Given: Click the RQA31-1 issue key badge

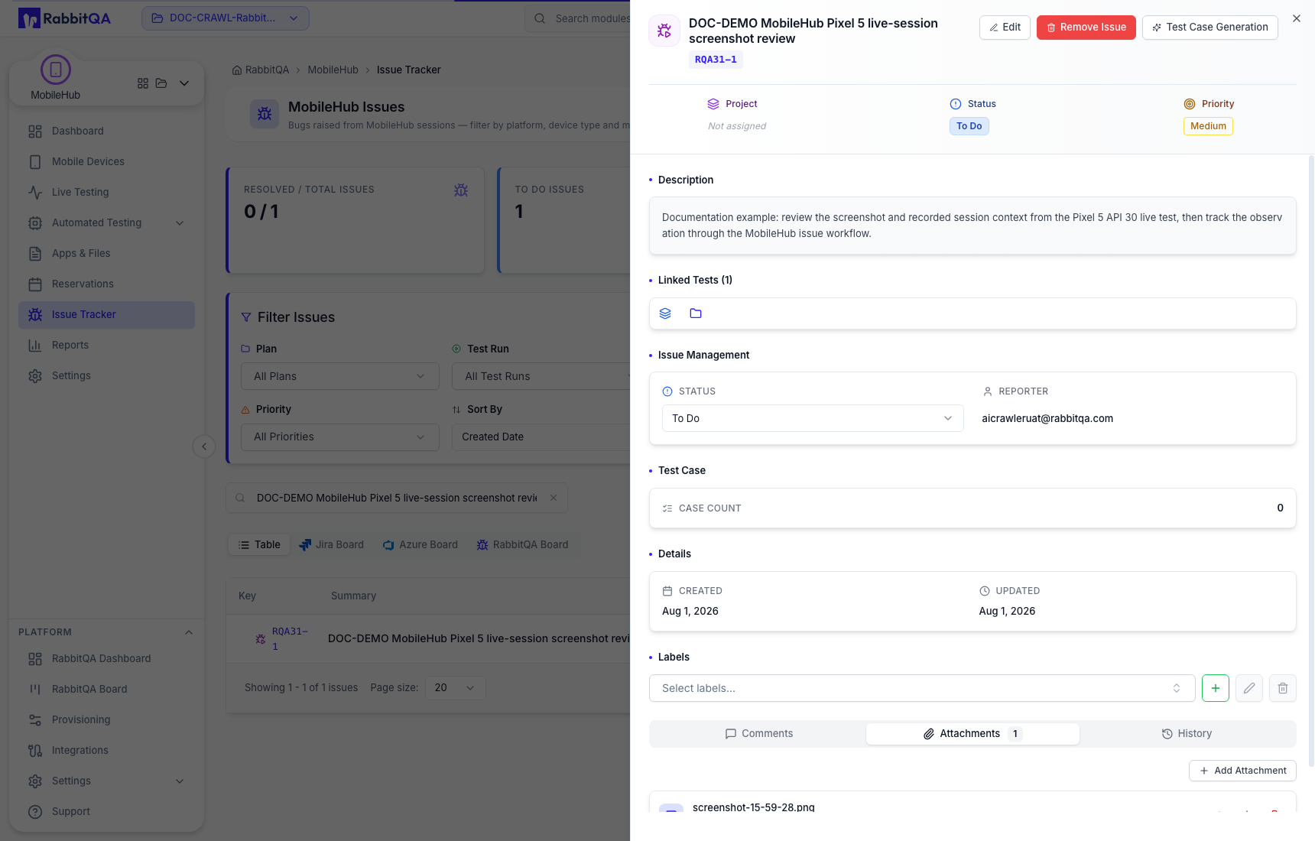Looking at the screenshot, I should (716, 60).
